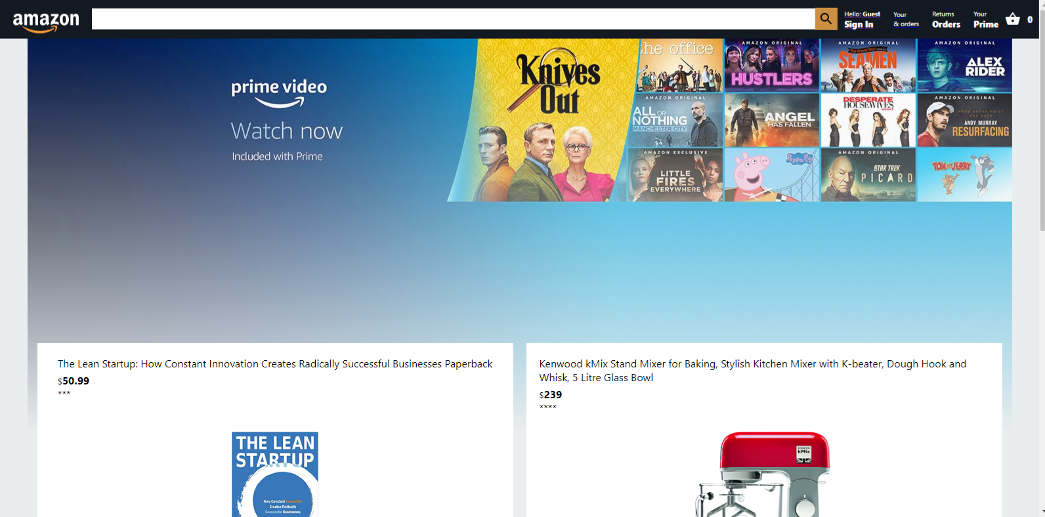Select the Hustlers thumbnail
Image resolution: width=1045 pixels, height=517 pixels.
[x=772, y=66]
